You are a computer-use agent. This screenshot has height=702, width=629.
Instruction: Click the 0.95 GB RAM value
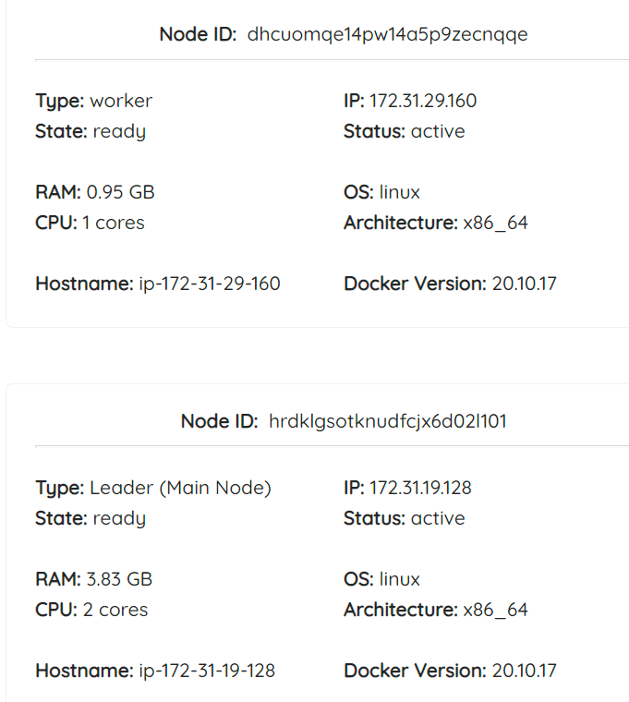pyautogui.click(x=120, y=192)
